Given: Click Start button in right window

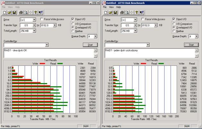Looking at the screenshot, I should 191,45.
